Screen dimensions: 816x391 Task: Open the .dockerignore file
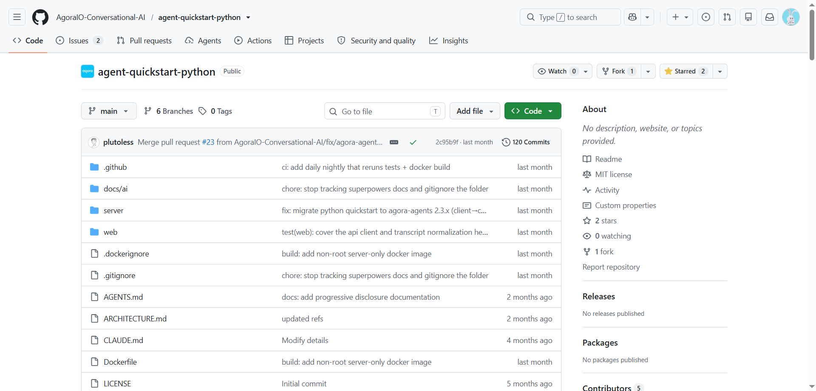coord(126,254)
